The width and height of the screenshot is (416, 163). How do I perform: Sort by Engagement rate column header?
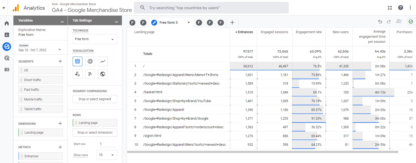tap(309, 32)
